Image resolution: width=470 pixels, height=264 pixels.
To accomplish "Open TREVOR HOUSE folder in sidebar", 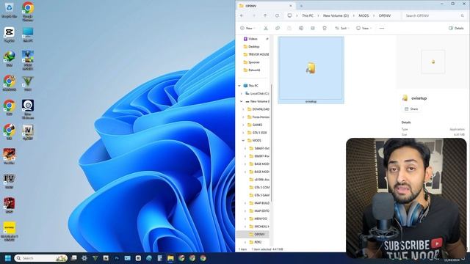I will pyautogui.click(x=256, y=54).
